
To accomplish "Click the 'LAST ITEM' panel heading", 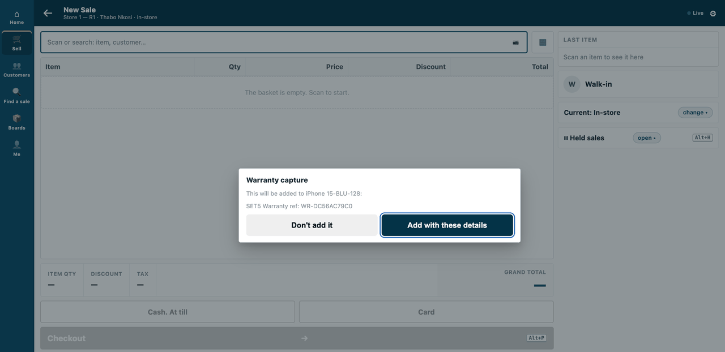I will click(x=580, y=40).
